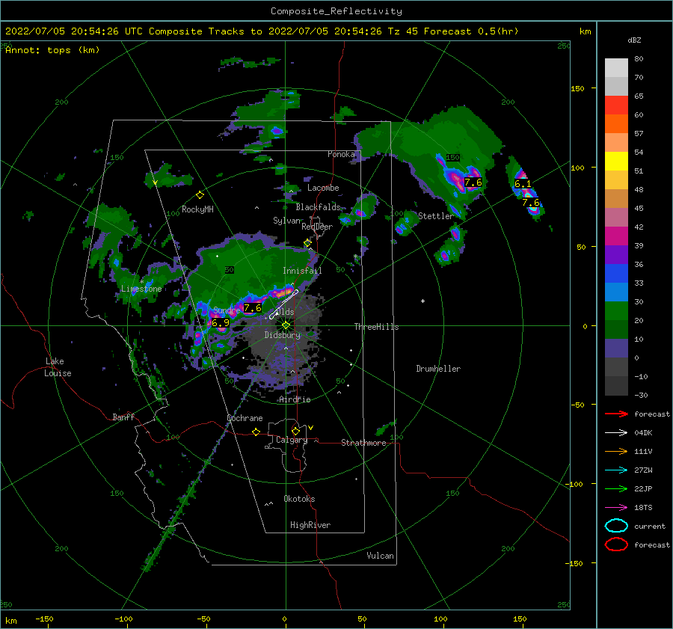The image size is (673, 629).
Task: Select the red forecast ellipse legend icon
Action: click(x=616, y=544)
